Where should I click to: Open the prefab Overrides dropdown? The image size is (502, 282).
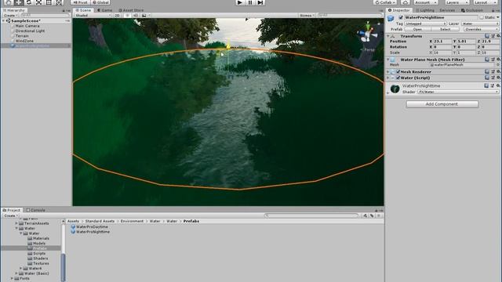[x=481, y=30]
